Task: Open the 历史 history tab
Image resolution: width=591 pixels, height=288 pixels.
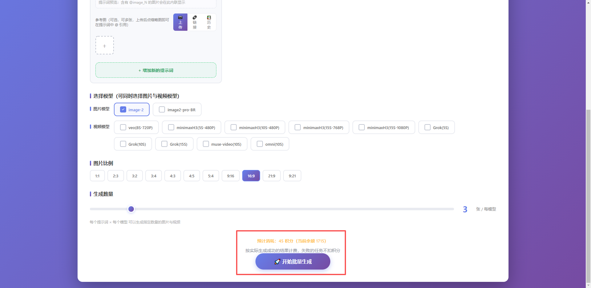Action: coord(209,22)
